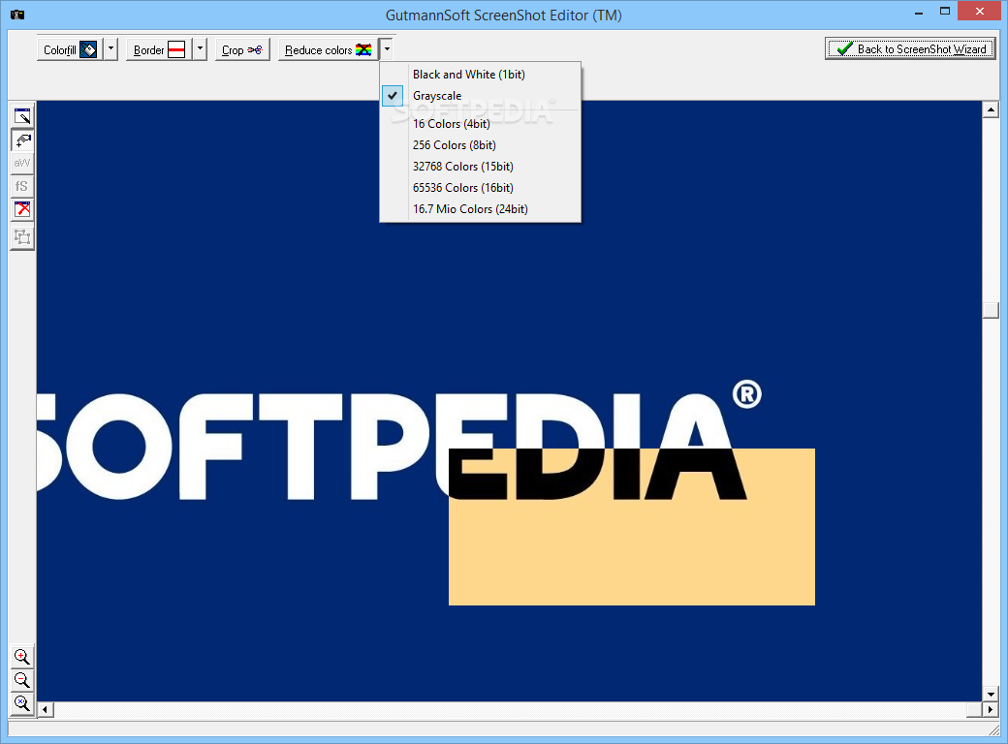Screen dimensions: 1008x744
Task: Select the checked Grayscale option
Action: pyautogui.click(x=480, y=96)
